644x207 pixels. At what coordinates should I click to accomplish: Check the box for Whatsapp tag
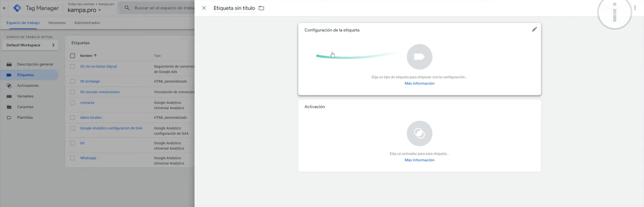72,158
